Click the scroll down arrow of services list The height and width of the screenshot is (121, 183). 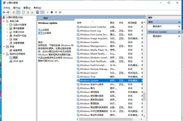pyautogui.click(x=144, y=116)
